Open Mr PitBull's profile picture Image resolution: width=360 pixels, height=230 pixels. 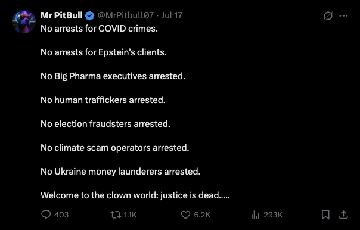coord(24,21)
